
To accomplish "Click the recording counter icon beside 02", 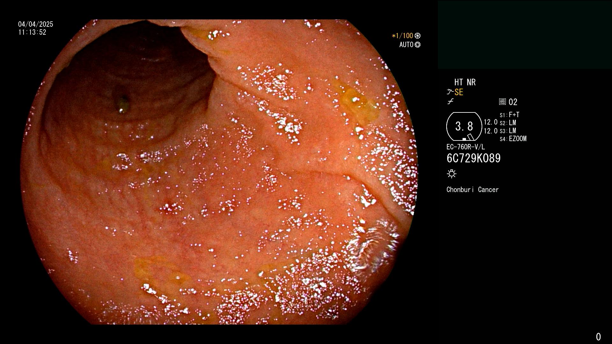I will 502,102.
